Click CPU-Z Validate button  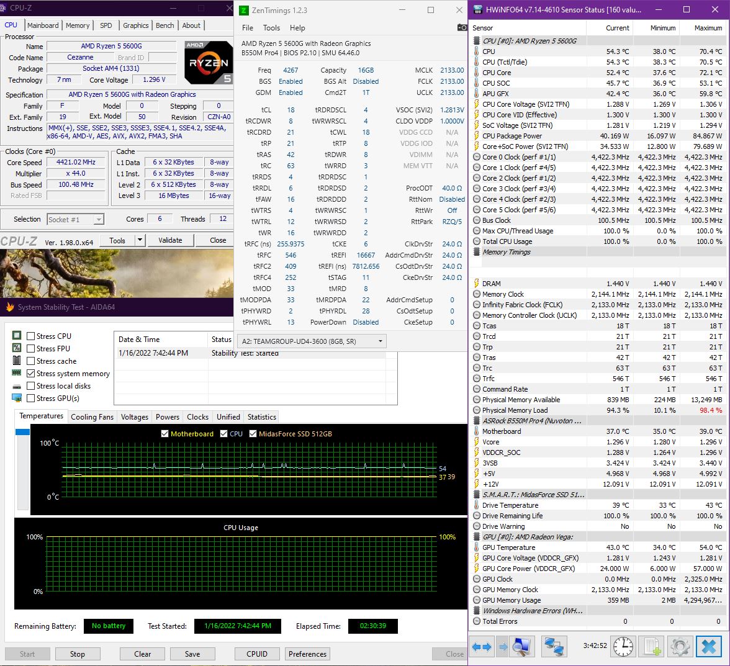pyautogui.click(x=170, y=240)
